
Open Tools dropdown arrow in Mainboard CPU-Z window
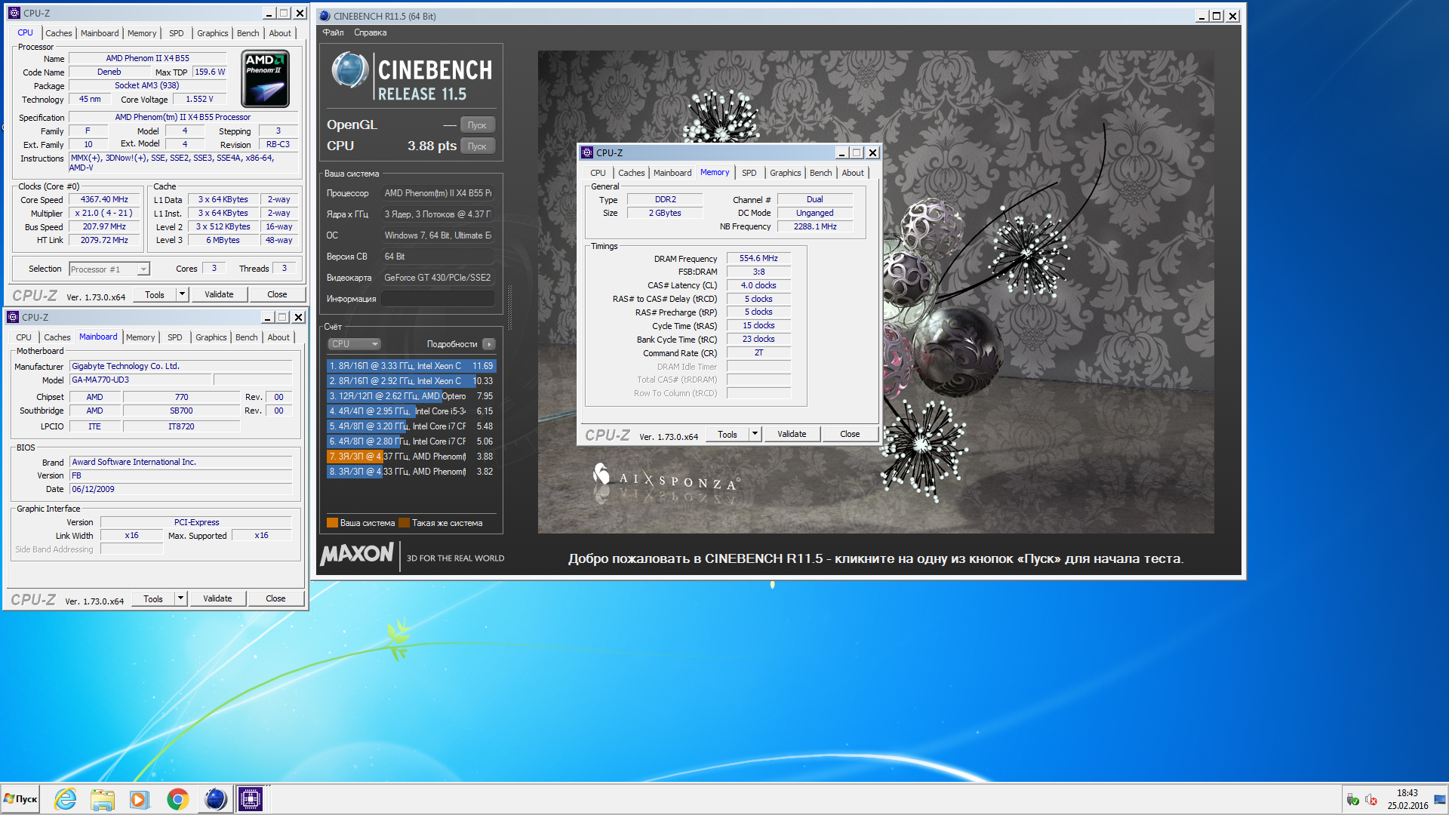click(180, 598)
